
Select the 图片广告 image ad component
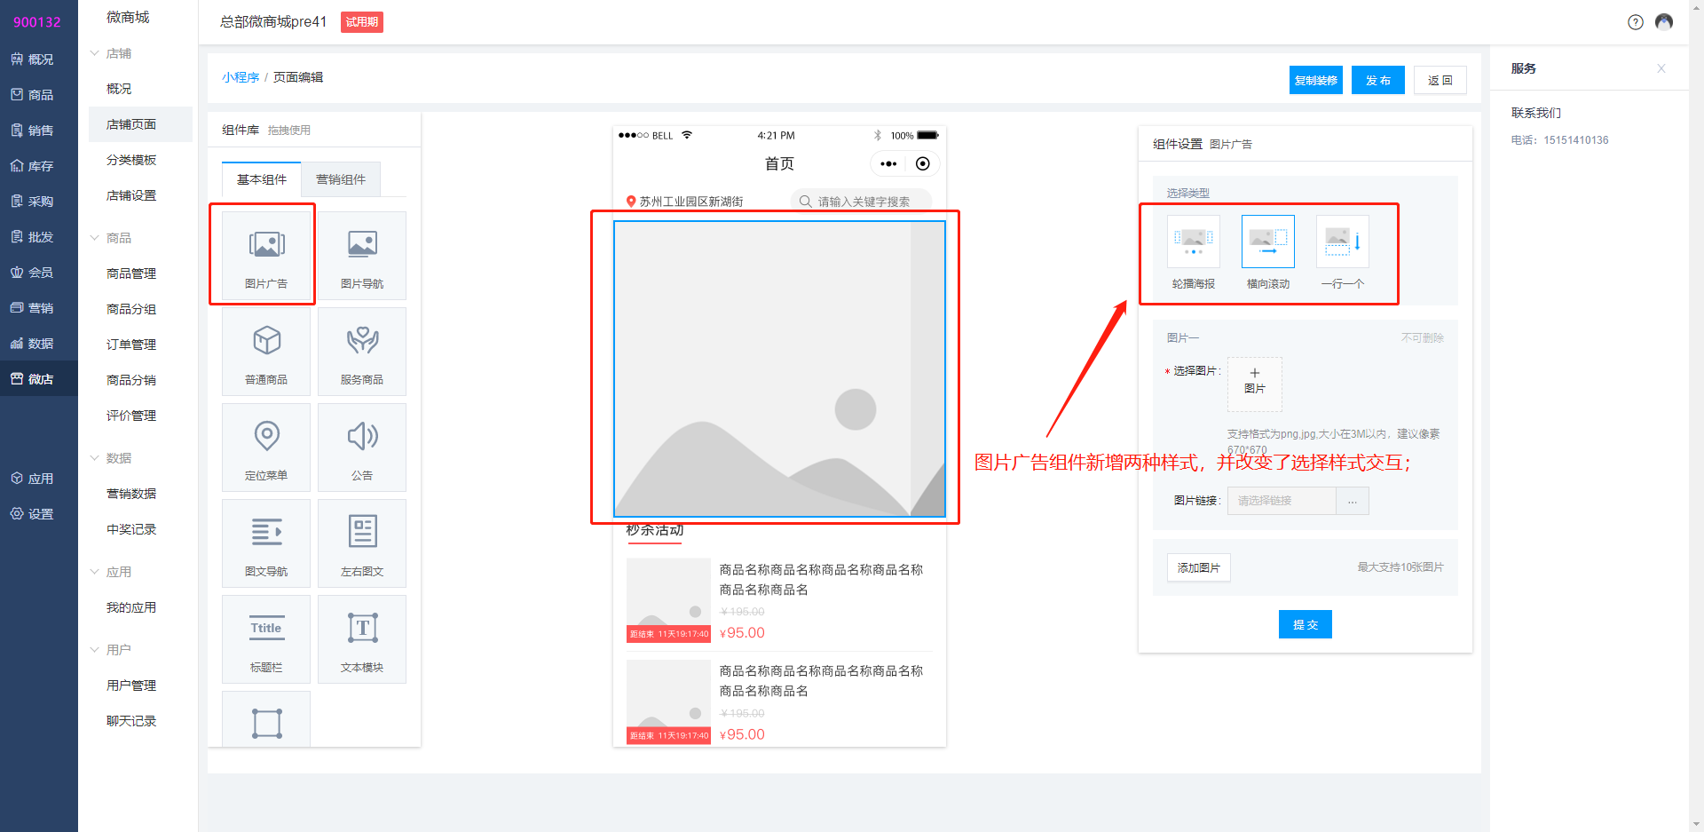point(266,255)
